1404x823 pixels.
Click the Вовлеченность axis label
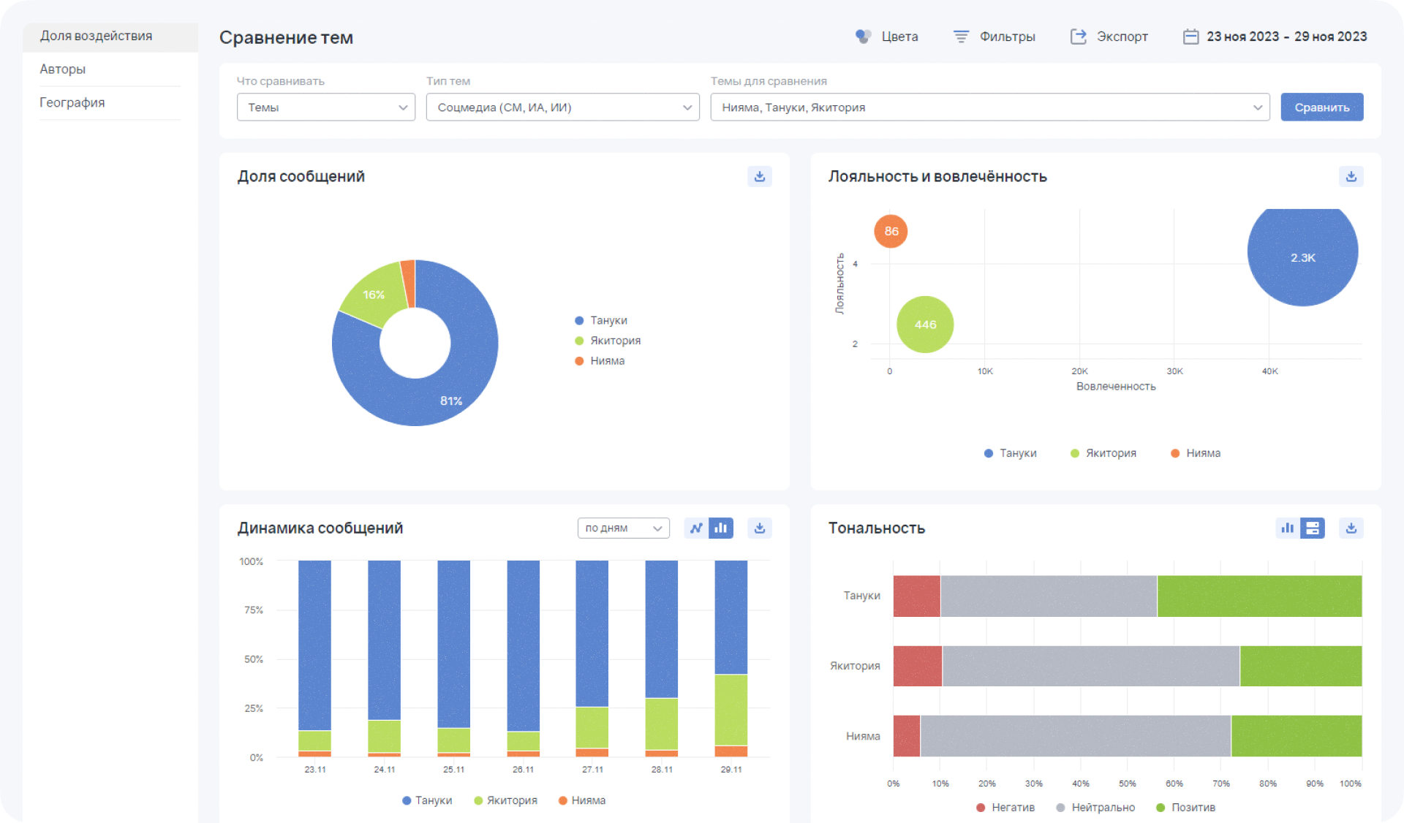pos(1115,387)
